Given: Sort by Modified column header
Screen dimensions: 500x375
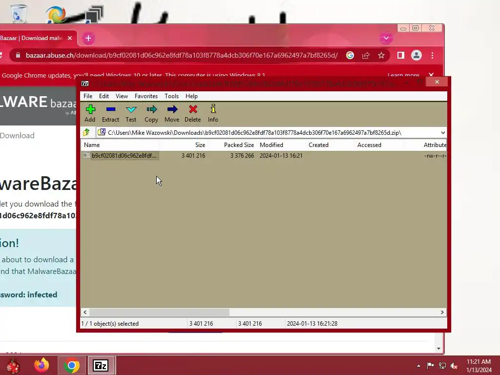Looking at the screenshot, I should click(281, 145).
